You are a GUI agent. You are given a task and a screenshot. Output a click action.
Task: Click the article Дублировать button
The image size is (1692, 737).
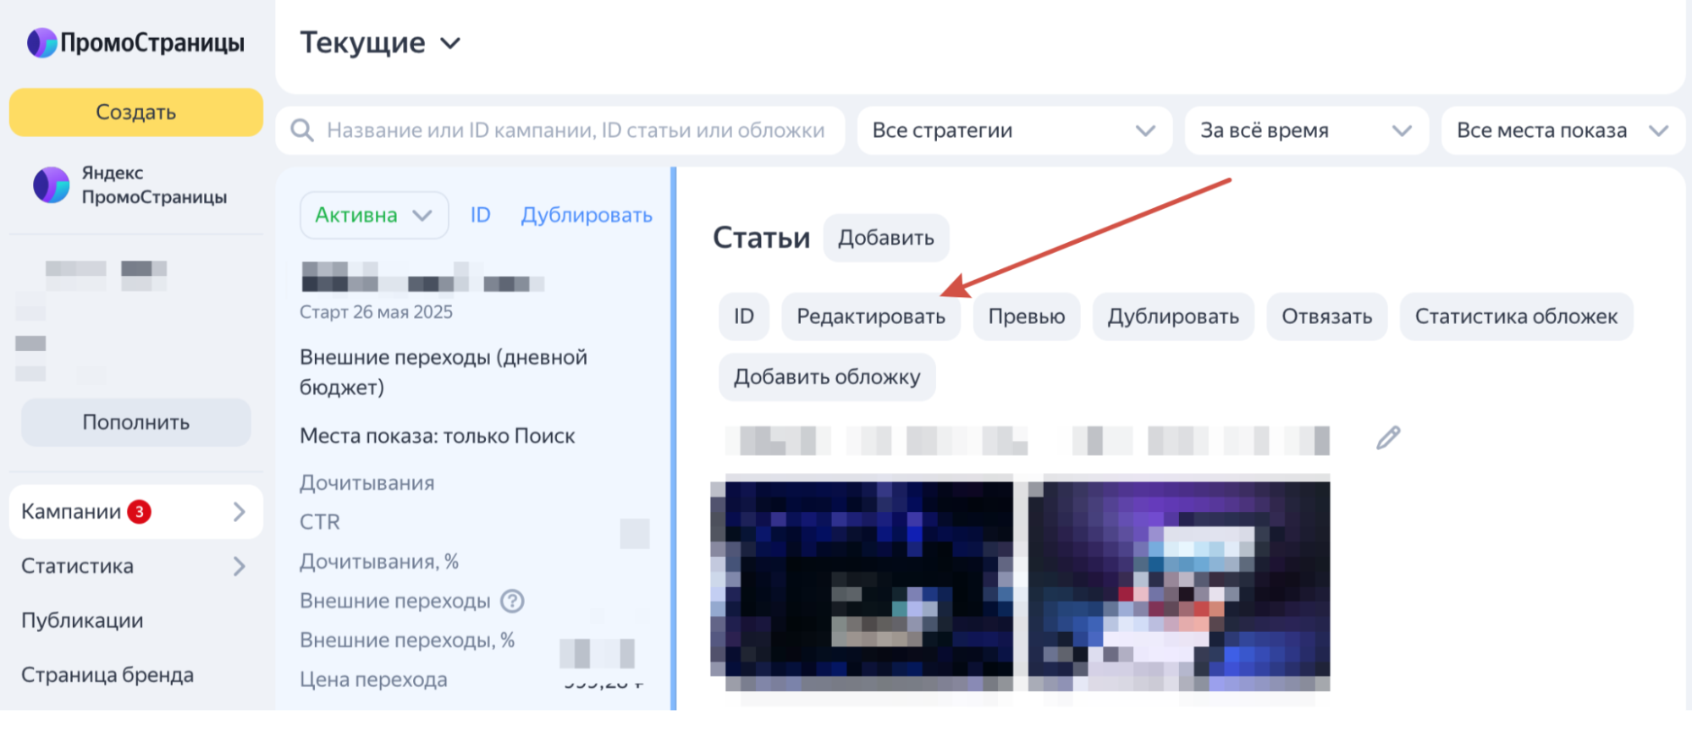click(1173, 316)
